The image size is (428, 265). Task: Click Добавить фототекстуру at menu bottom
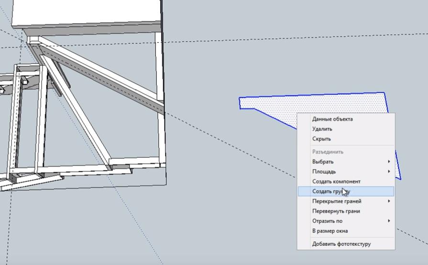tap(341, 244)
